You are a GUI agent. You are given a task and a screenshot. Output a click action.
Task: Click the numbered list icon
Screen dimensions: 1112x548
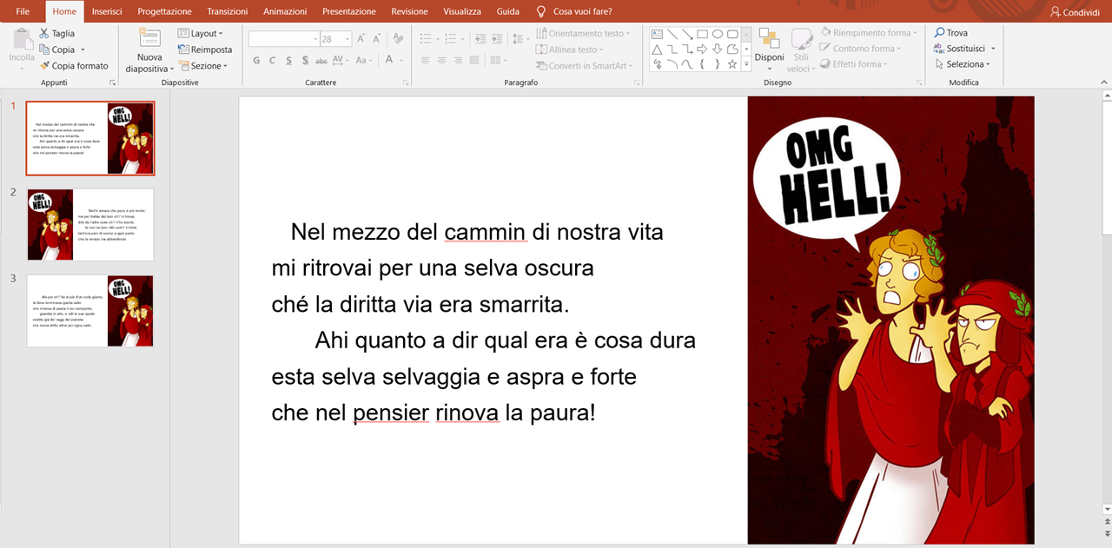coord(450,37)
